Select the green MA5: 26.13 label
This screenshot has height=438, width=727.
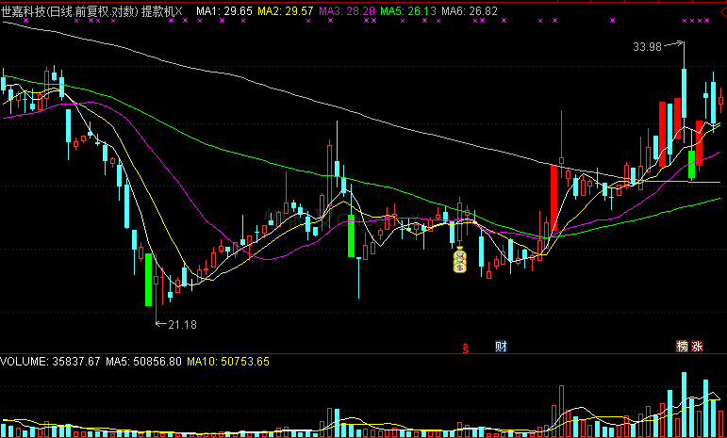(x=408, y=11)
